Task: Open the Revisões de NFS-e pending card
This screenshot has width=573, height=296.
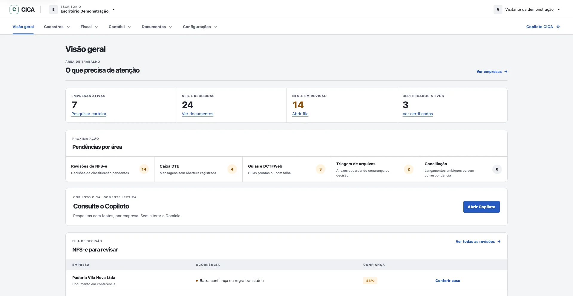Action: click(110, 169)
